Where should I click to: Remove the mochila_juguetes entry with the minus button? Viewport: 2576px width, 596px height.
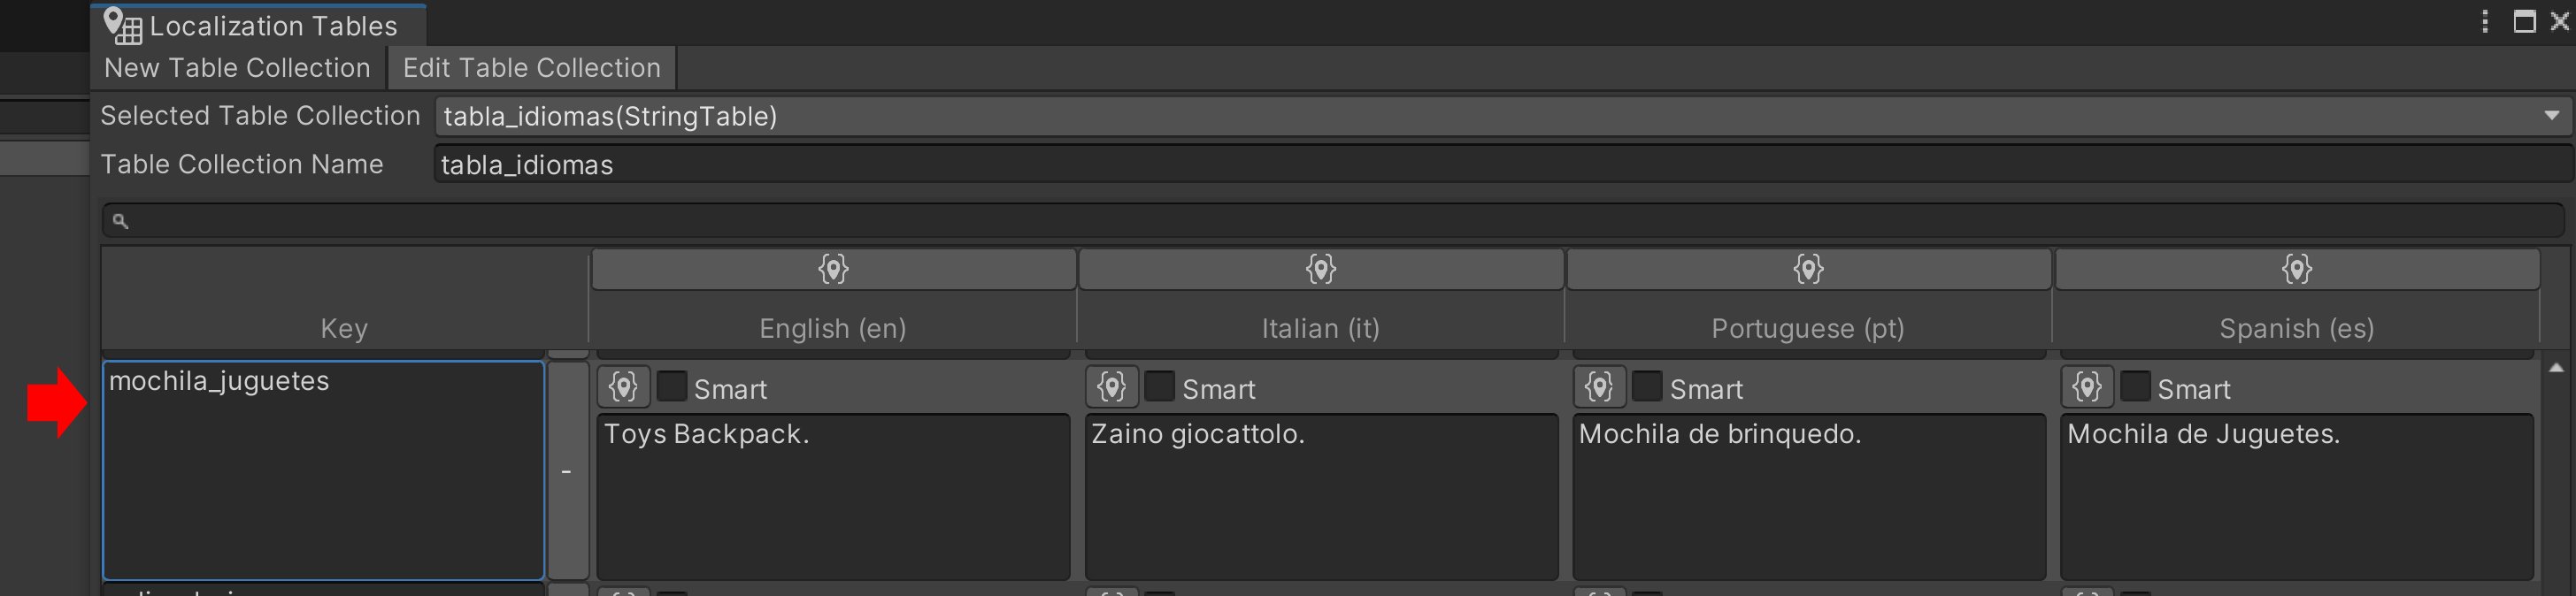[x=567, y=471]
